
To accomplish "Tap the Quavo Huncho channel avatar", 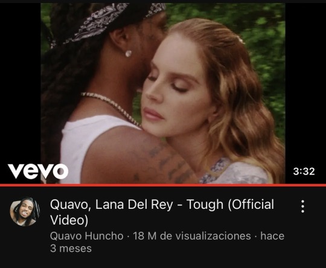I will pos(25,212).
